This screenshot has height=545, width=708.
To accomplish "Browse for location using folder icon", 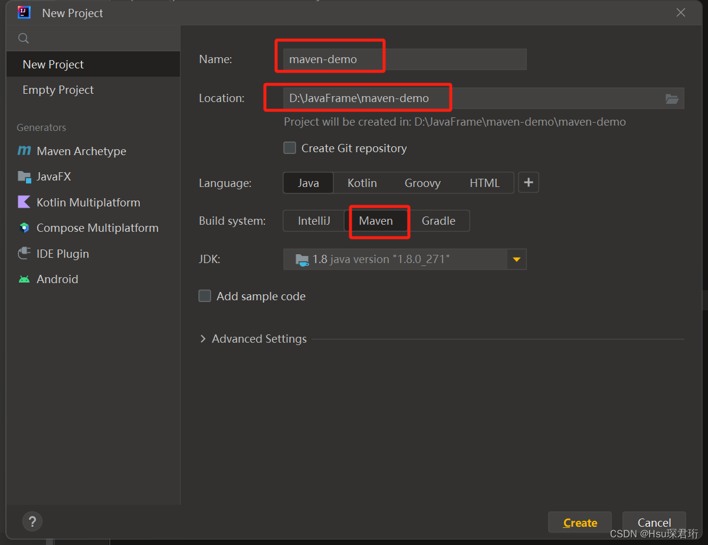I will coord(672,99).
